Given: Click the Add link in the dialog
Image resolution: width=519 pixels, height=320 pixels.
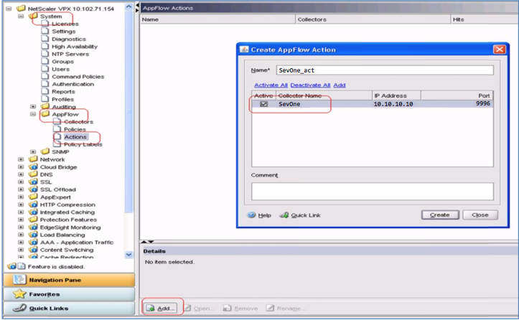Looking at the screenshot, I should point(340,85).
